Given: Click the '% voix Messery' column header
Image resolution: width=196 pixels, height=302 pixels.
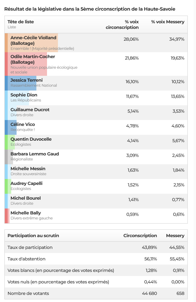Looking at the screenshot, I should coord(168,22).
